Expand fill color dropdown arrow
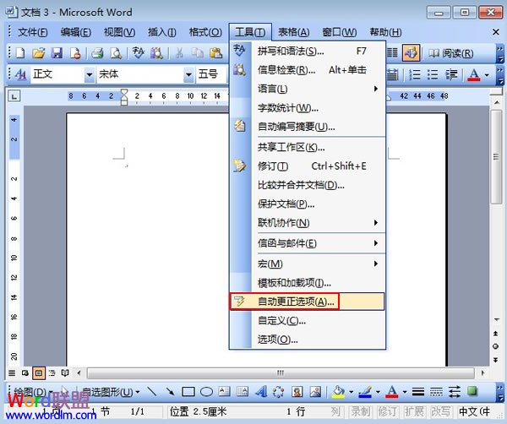507x424 pixels. 352,393
